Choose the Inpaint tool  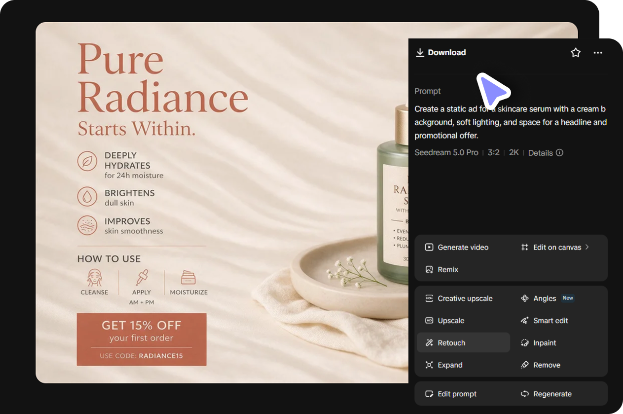[539, 343]
